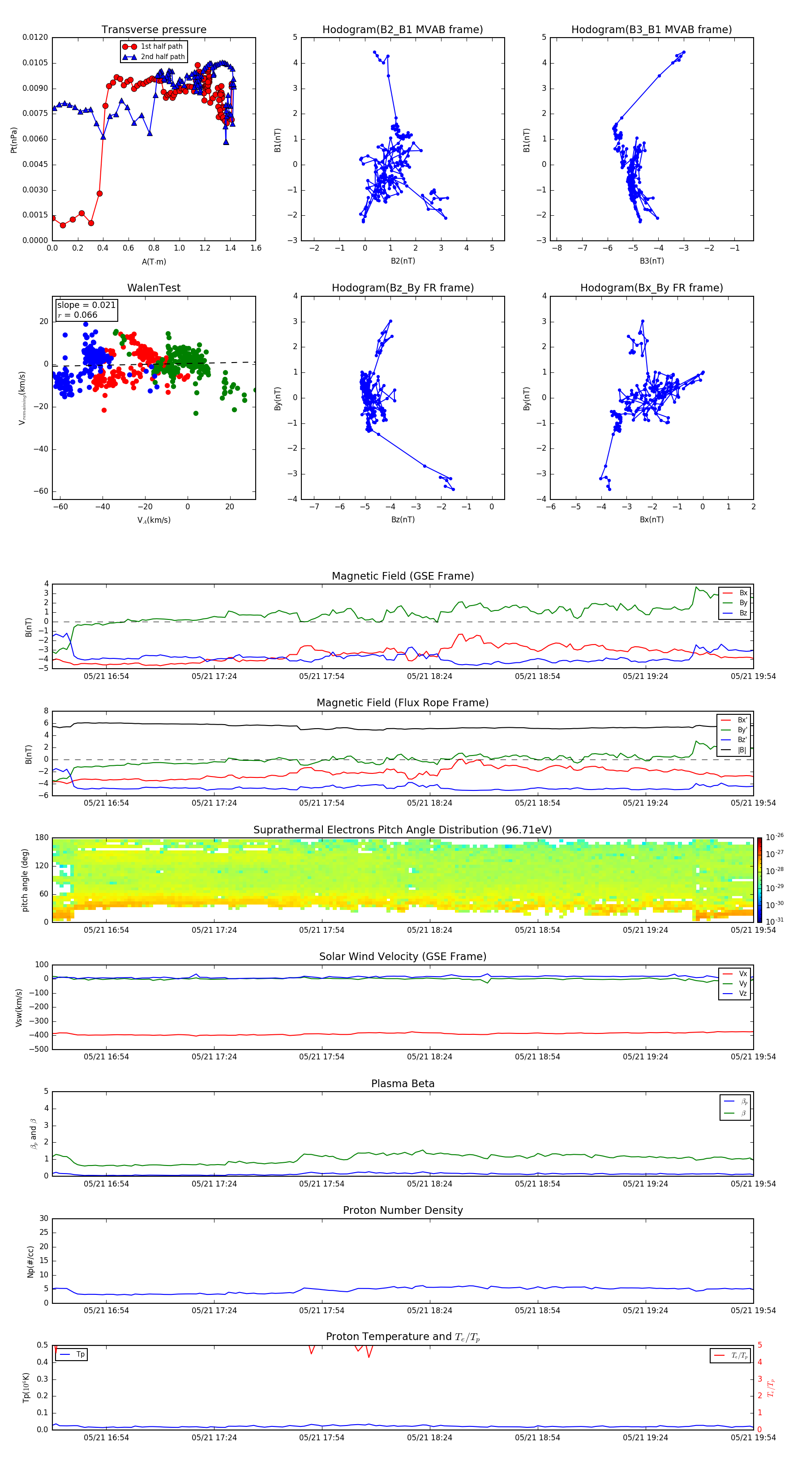Image resolution: width=806 pixels, height=1477 pixels.
Task: Click the 'Np(#/cc)' axis label
Action: [x=30, y=1261]
